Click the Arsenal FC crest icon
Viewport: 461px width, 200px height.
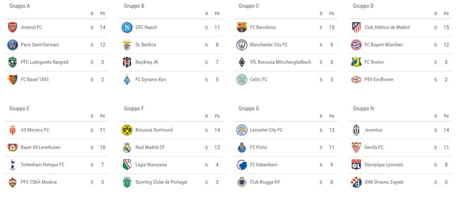(x=13, y=27)
